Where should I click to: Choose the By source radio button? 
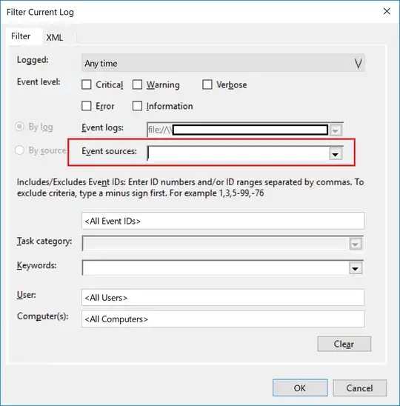[19, 150]
